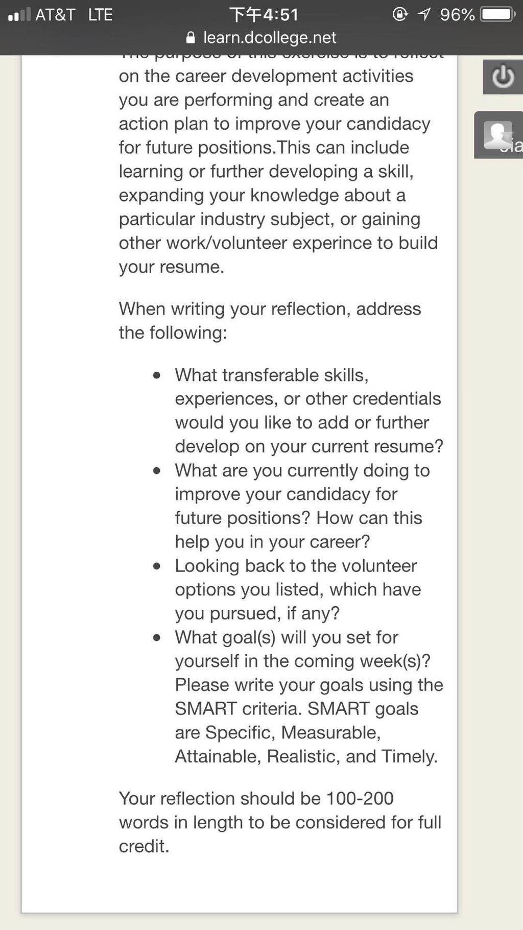Select the volunteer options bullet item
523x930 pixels.
coord(298,589)
